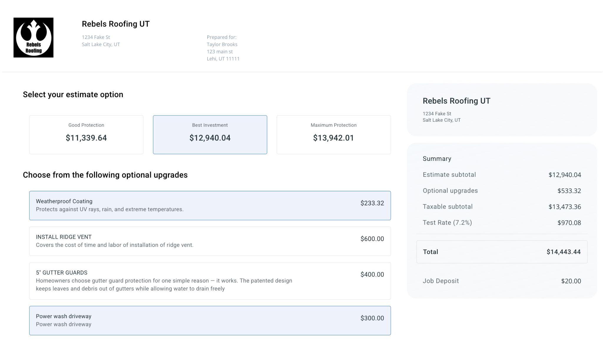
Task: Click the sidebar Rebels Roofing UT card
Action: point(501,110)
